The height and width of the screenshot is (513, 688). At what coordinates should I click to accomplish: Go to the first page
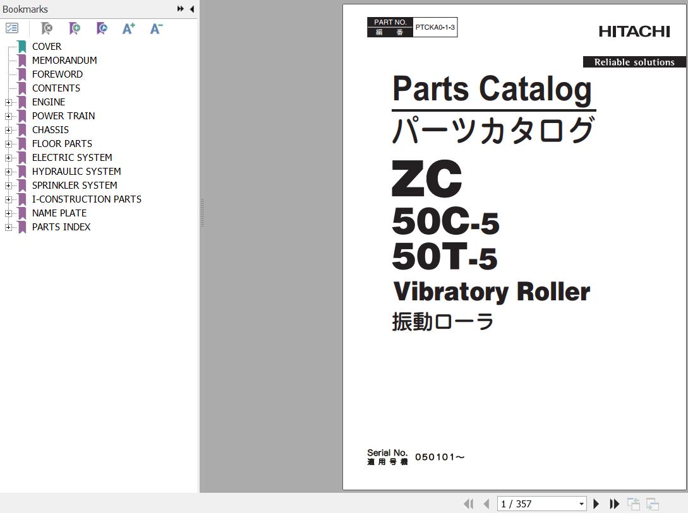tap(469, 504)
